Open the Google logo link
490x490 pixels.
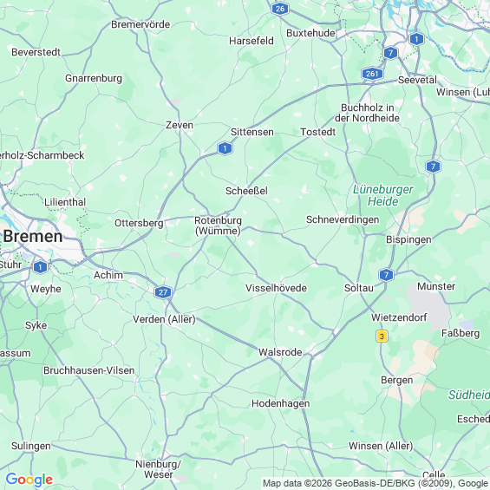pos(29,480)
